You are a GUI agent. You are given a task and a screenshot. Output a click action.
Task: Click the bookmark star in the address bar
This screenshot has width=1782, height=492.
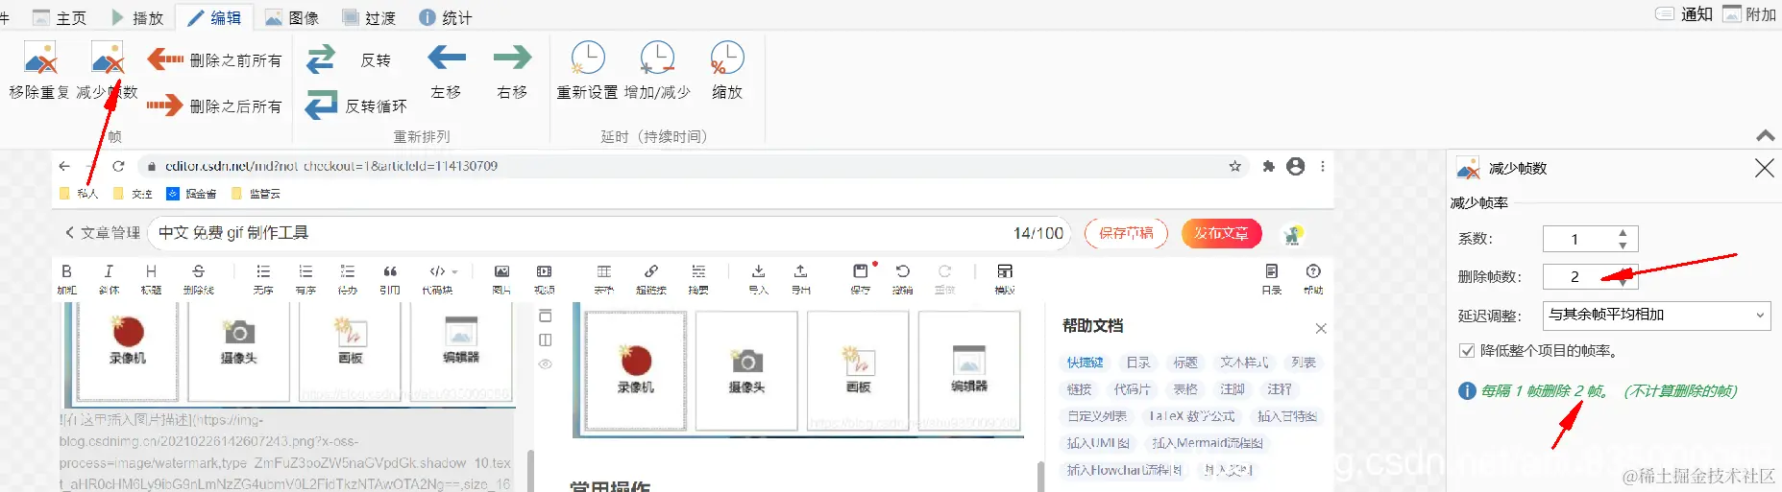(x=1234, y=166)
